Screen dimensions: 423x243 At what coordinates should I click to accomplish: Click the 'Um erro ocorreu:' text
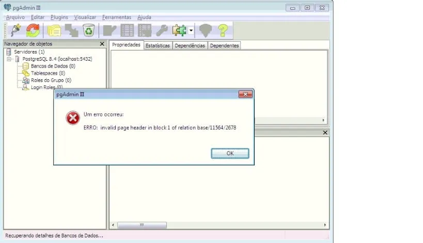tap(104, 114)
